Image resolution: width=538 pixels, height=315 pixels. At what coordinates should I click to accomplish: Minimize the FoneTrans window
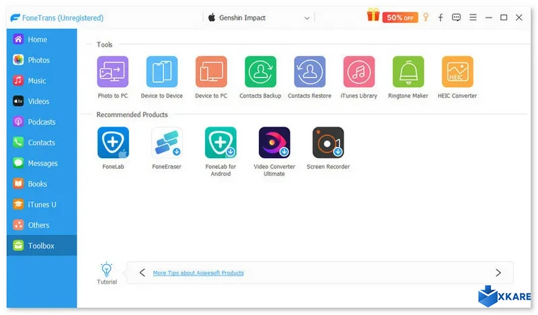click(489, 17)
